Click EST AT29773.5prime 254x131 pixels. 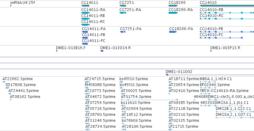pyautogui.click(x=100, y=91)
